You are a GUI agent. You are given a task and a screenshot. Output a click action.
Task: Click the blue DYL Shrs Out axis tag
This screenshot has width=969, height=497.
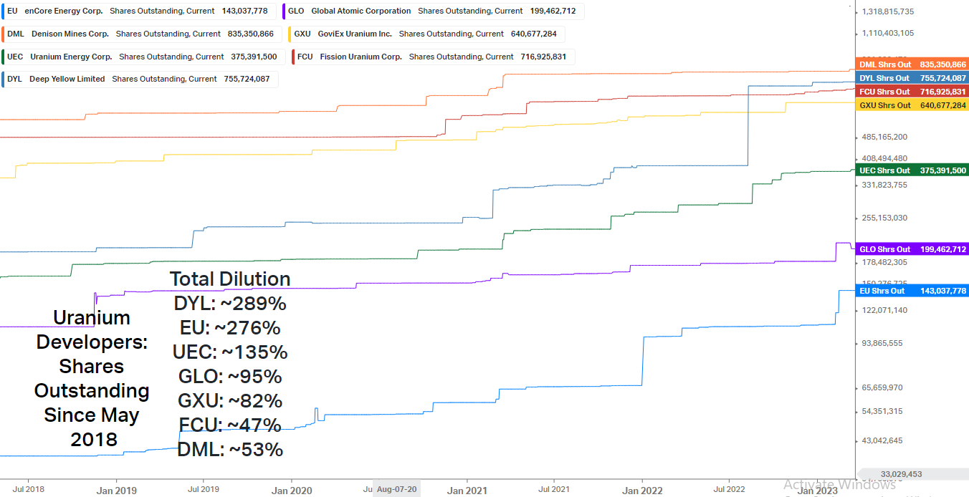pyautogui.click(x=912, y=78)
